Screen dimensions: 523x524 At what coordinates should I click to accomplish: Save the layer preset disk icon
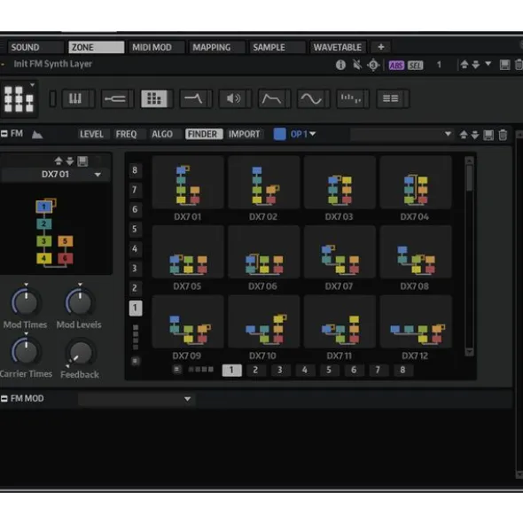coord(505,65)
